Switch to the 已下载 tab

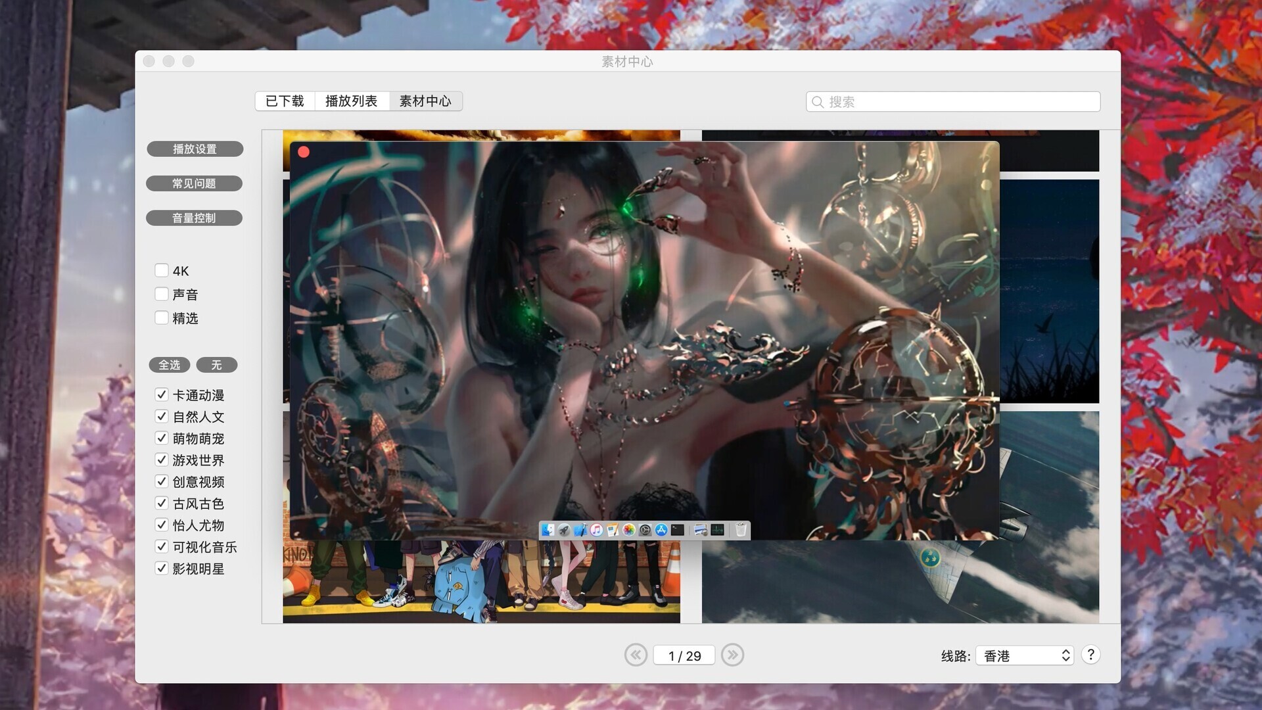pyautogui.click(x=285, y=101)
